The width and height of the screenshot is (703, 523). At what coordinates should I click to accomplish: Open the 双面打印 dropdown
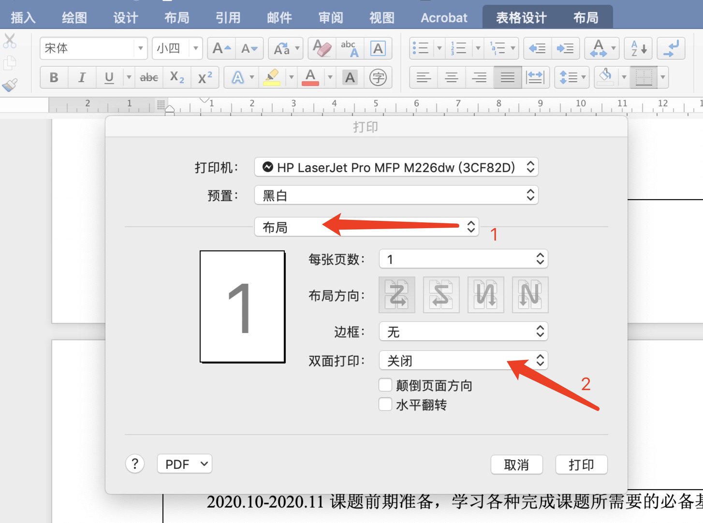point(463,360)
